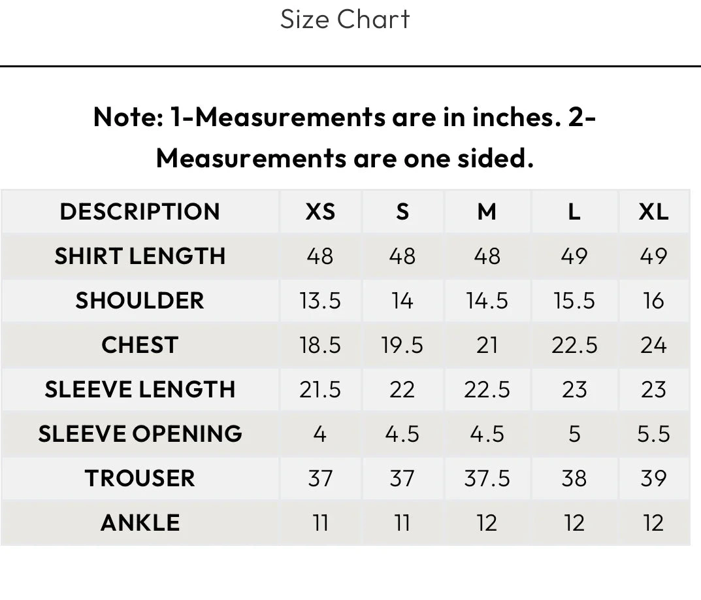Select the SLEEVE LENGTH row label
Viewport: 701px width, 600px height.
140,390
